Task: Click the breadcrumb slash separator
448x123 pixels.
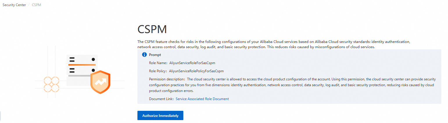Action: pos(29,5)
